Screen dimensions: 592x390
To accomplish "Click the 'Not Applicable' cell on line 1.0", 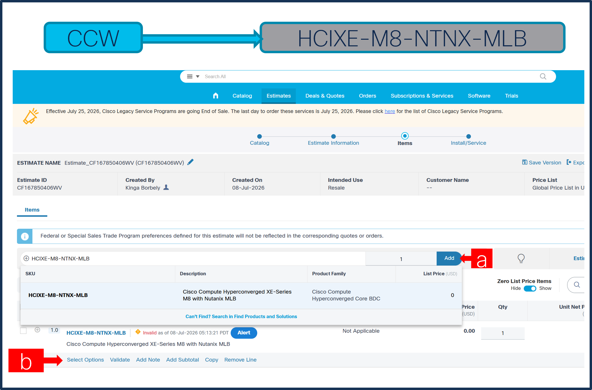I will click(x=361, y=331).
